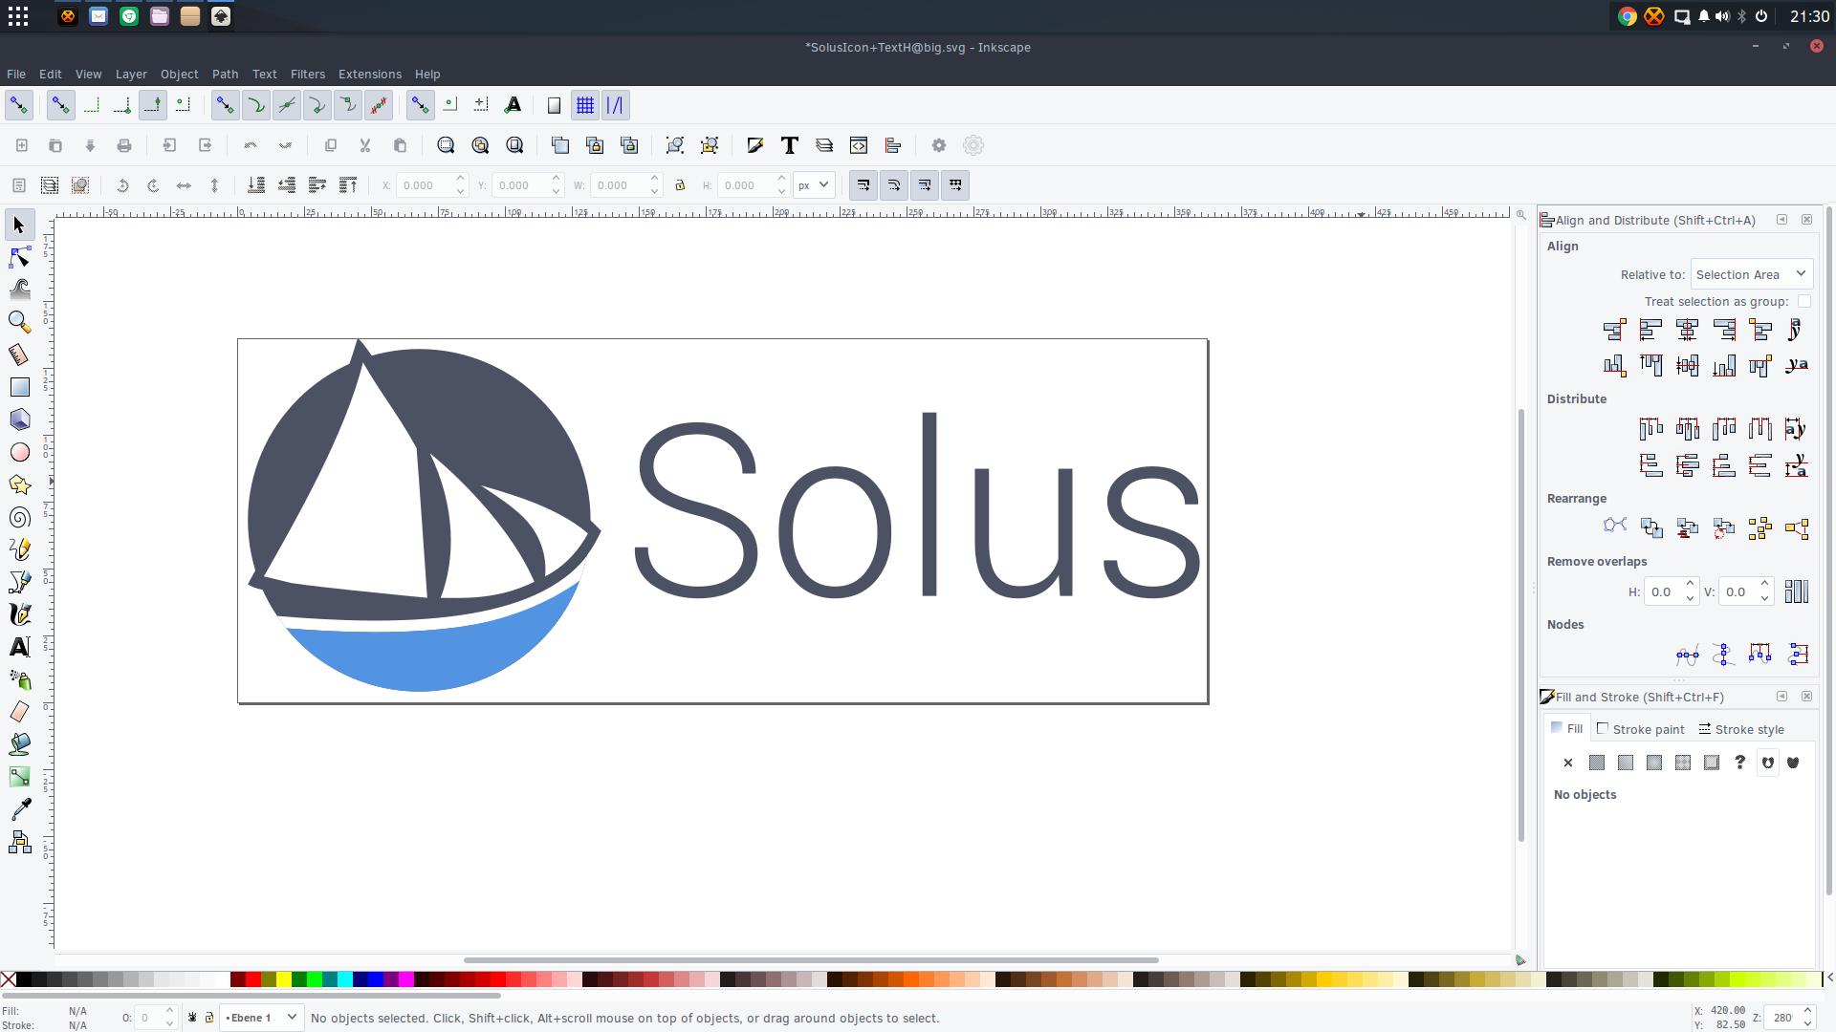
Task: Increase the zoom percentage spinner
Action: pyautogui.click(x=1807, y=1011)
